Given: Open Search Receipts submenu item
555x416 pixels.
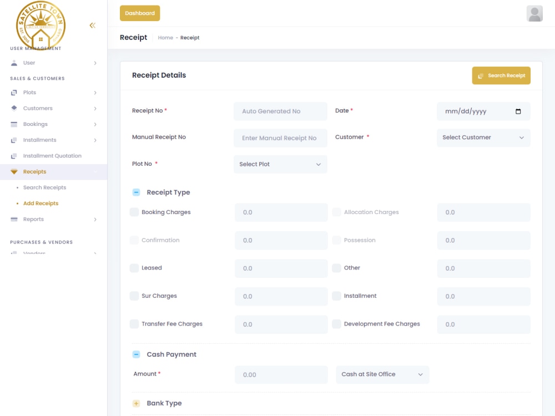Looking at the screenshot, I should point(44,187).
